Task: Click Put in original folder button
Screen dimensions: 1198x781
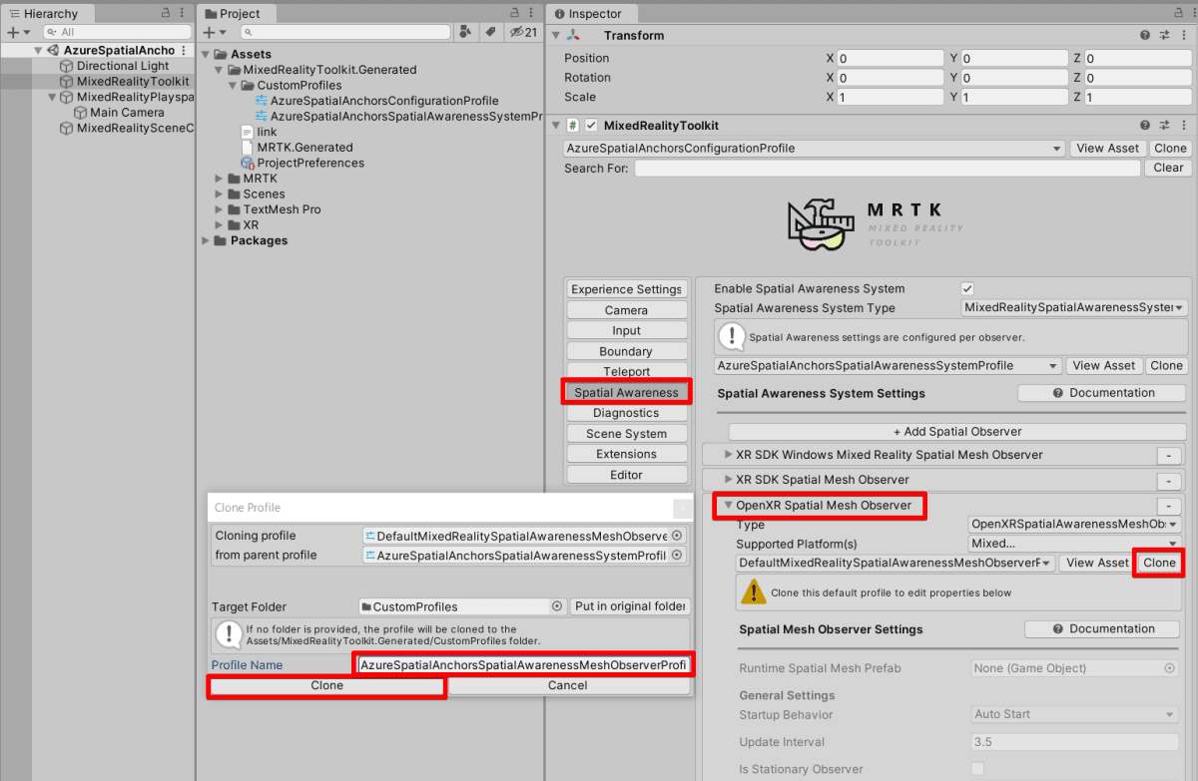Action: pyautogui.click(x=629, y=606)
